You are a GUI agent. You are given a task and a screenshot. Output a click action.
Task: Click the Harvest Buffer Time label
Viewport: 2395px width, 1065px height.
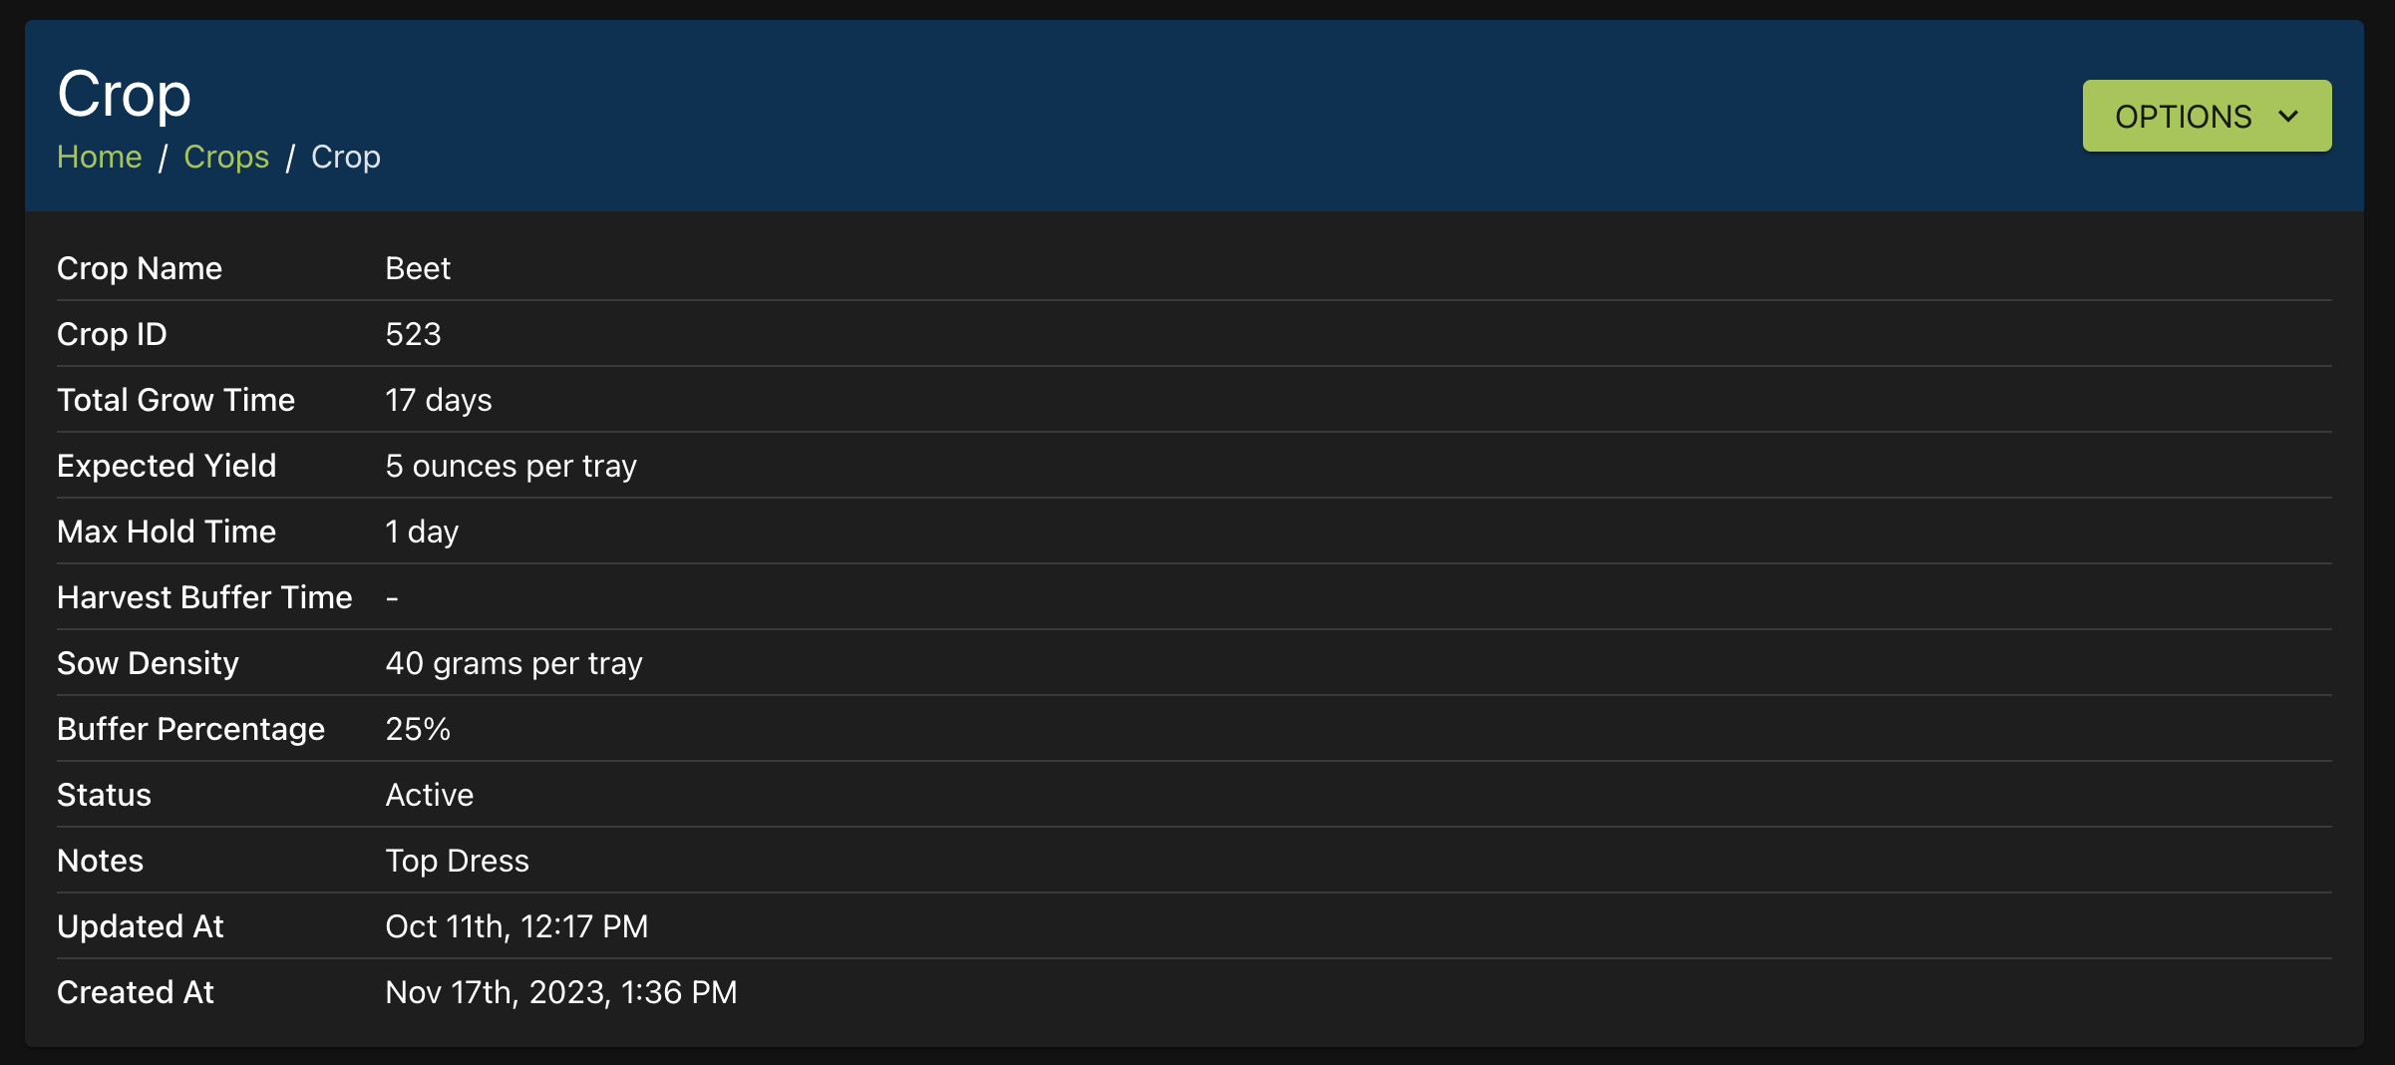tap(204, 597)
